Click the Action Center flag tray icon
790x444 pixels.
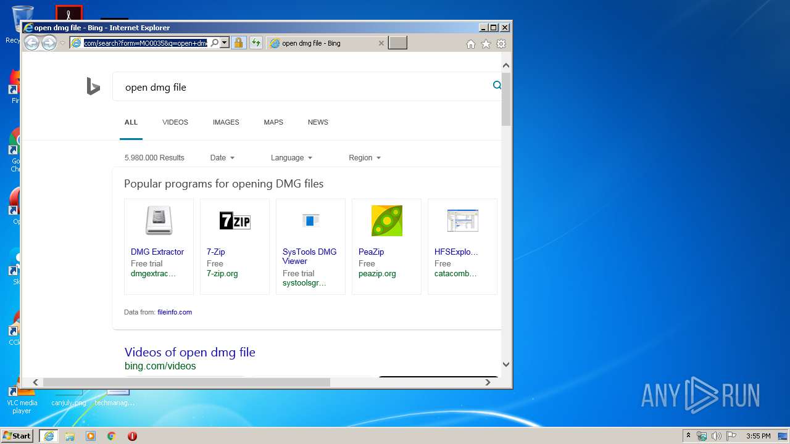(x=731, y=436)
